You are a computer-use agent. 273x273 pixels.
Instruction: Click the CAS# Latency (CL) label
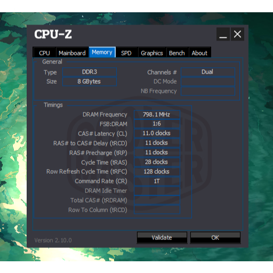pos(102,134)
